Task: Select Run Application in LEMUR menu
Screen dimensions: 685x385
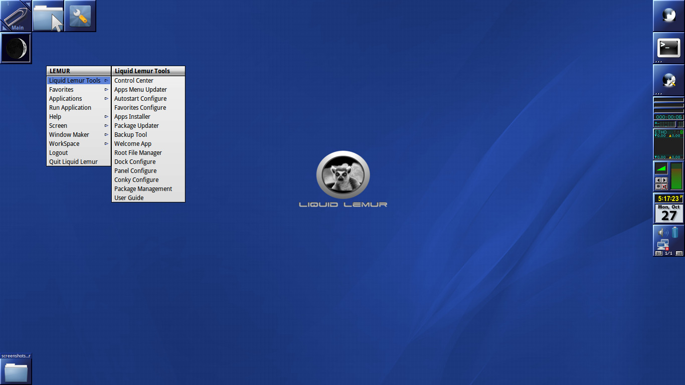Action: pyautogui.click(x=79, y=108)
